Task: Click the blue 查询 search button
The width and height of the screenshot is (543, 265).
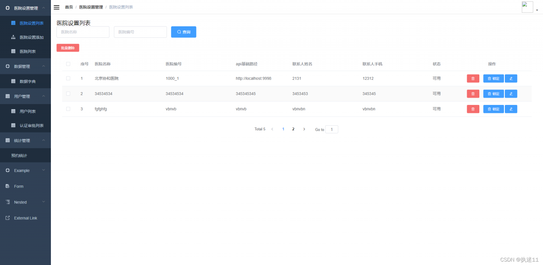Action: (184, 32)
